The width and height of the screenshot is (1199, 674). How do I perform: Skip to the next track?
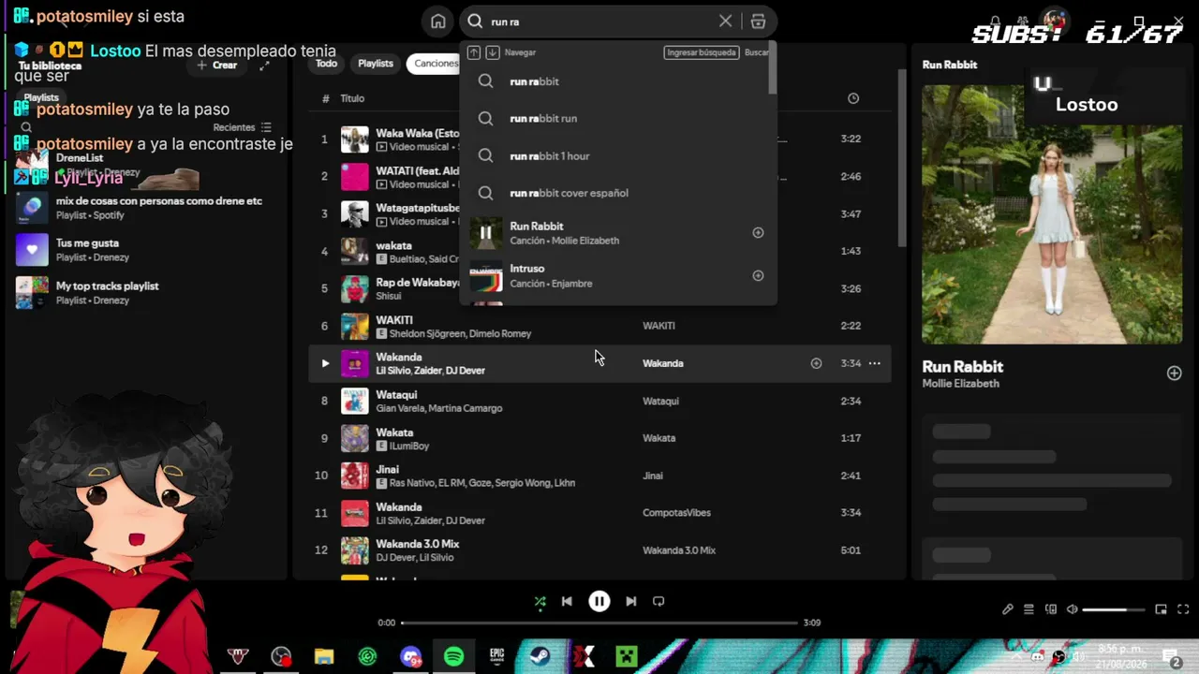(631, 602)
